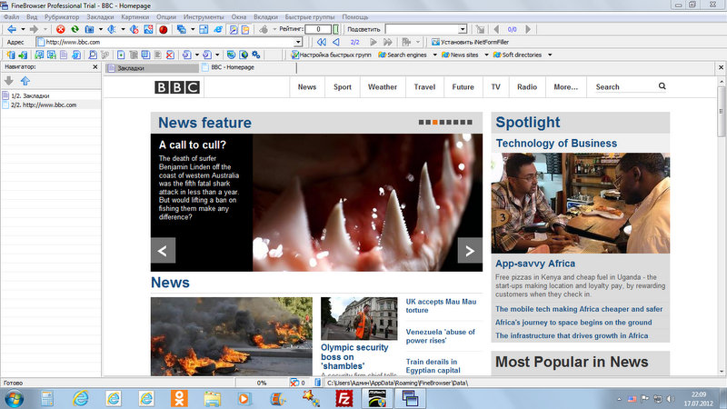Select the orange active carousel indicator
The height and width of the screenshot is (409, 727).
[x=435, y=123]
